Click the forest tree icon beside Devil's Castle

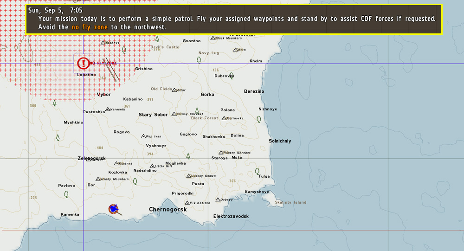click(x=157, y=39)
